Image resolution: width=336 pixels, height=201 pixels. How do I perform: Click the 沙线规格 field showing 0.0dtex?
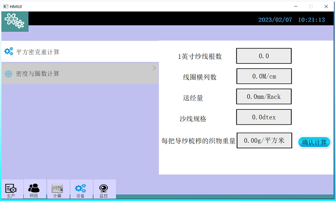[x=264, y=117]
